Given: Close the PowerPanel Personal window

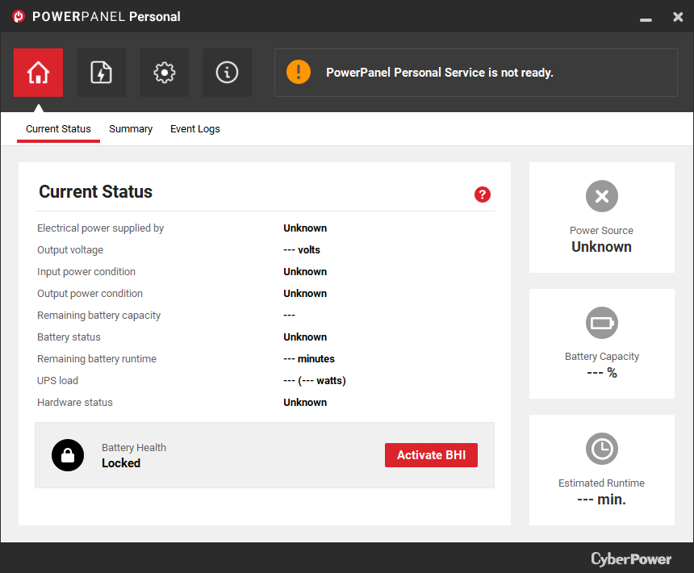Looking at the screenshot, I should [678, 17].
